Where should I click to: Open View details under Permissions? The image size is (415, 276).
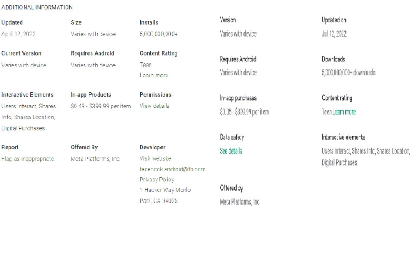click(x=154, y=106)
